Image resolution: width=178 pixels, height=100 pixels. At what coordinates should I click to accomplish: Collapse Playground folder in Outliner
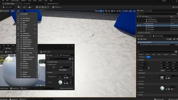coord(144,24)
